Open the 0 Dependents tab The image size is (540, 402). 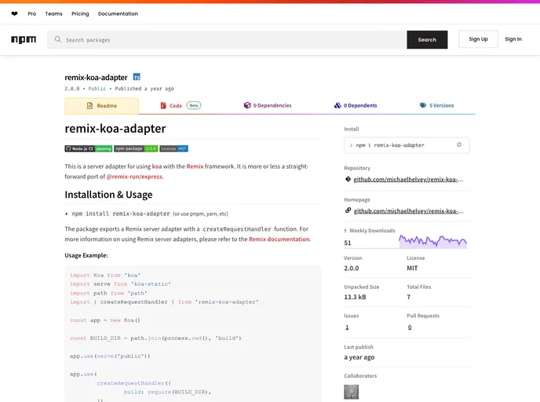point(356,105)
